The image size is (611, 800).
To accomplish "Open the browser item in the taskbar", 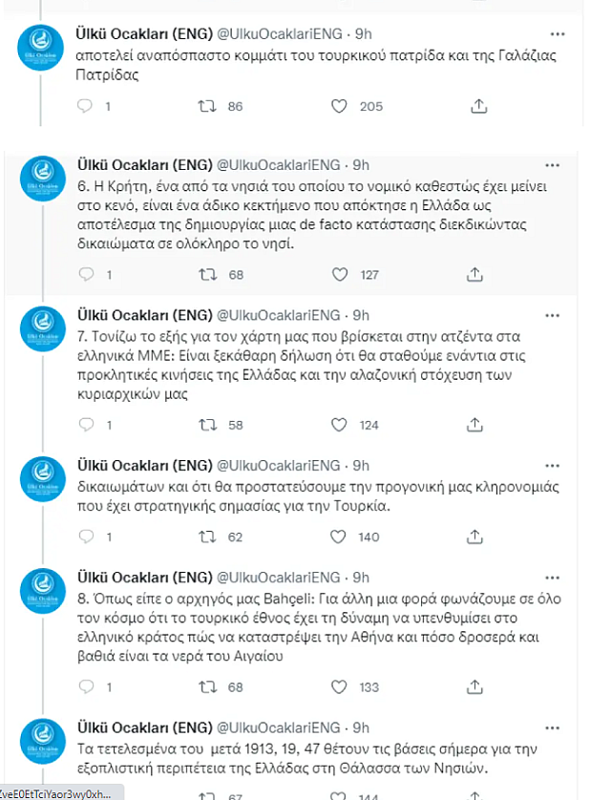I will pyautogui.click(x=57, y=792).
